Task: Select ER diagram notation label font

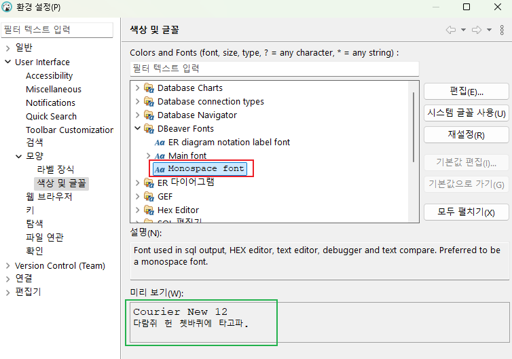Action: click(x=229, y=143)
